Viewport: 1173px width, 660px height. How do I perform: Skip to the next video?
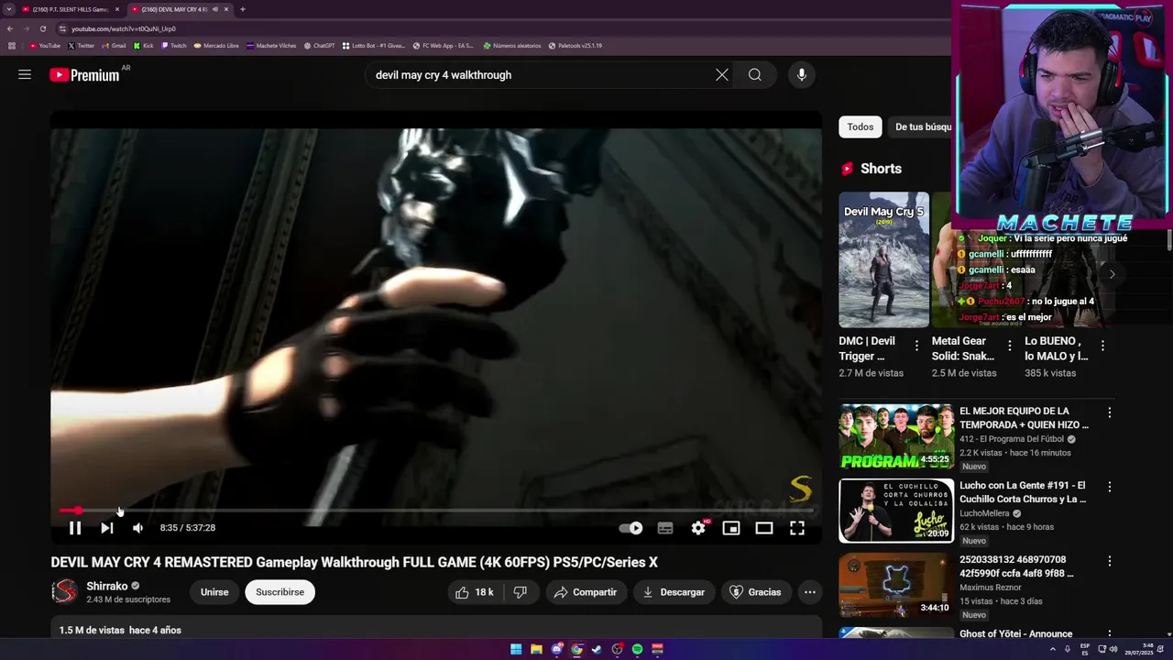[107, 528]
